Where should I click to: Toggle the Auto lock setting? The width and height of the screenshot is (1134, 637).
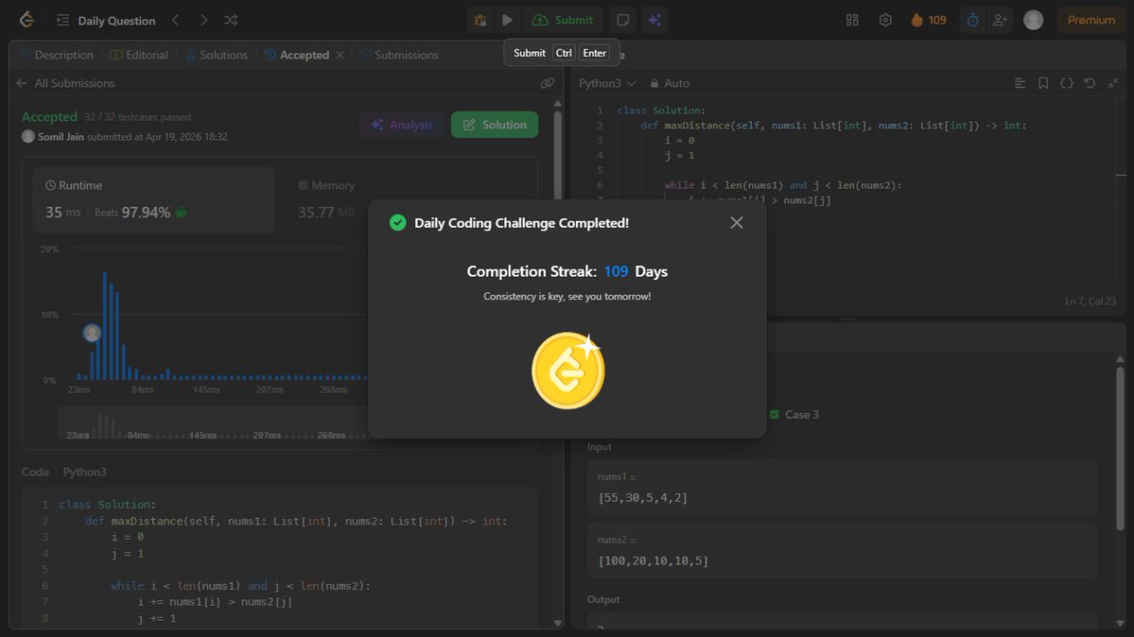point(670,83)
